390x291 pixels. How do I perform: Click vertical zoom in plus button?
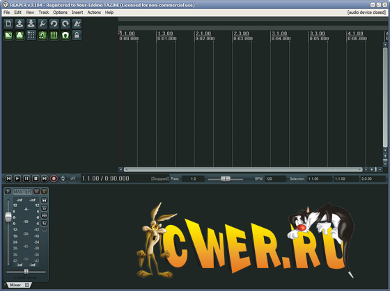tap(385, 156)
